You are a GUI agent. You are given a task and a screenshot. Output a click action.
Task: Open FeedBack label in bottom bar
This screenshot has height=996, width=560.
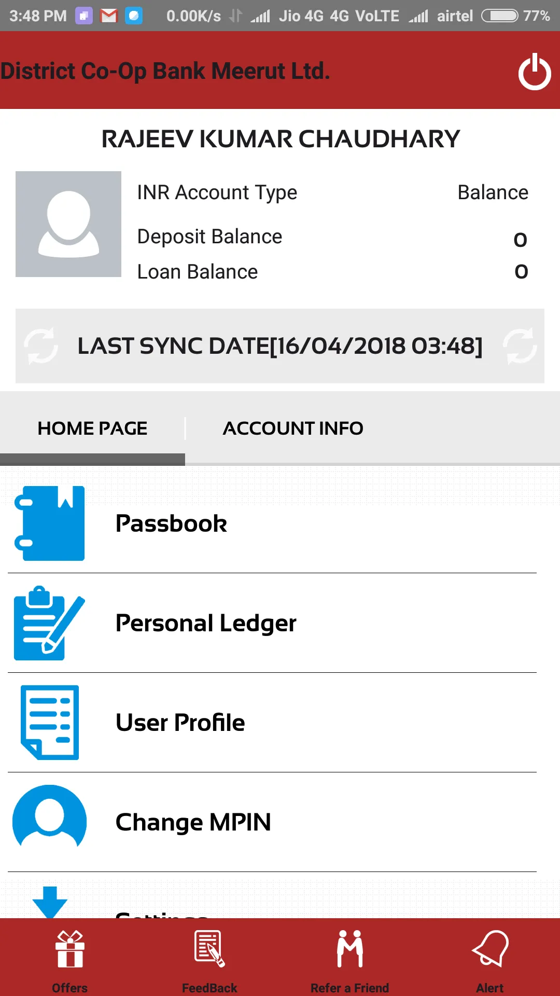point(209,988)
